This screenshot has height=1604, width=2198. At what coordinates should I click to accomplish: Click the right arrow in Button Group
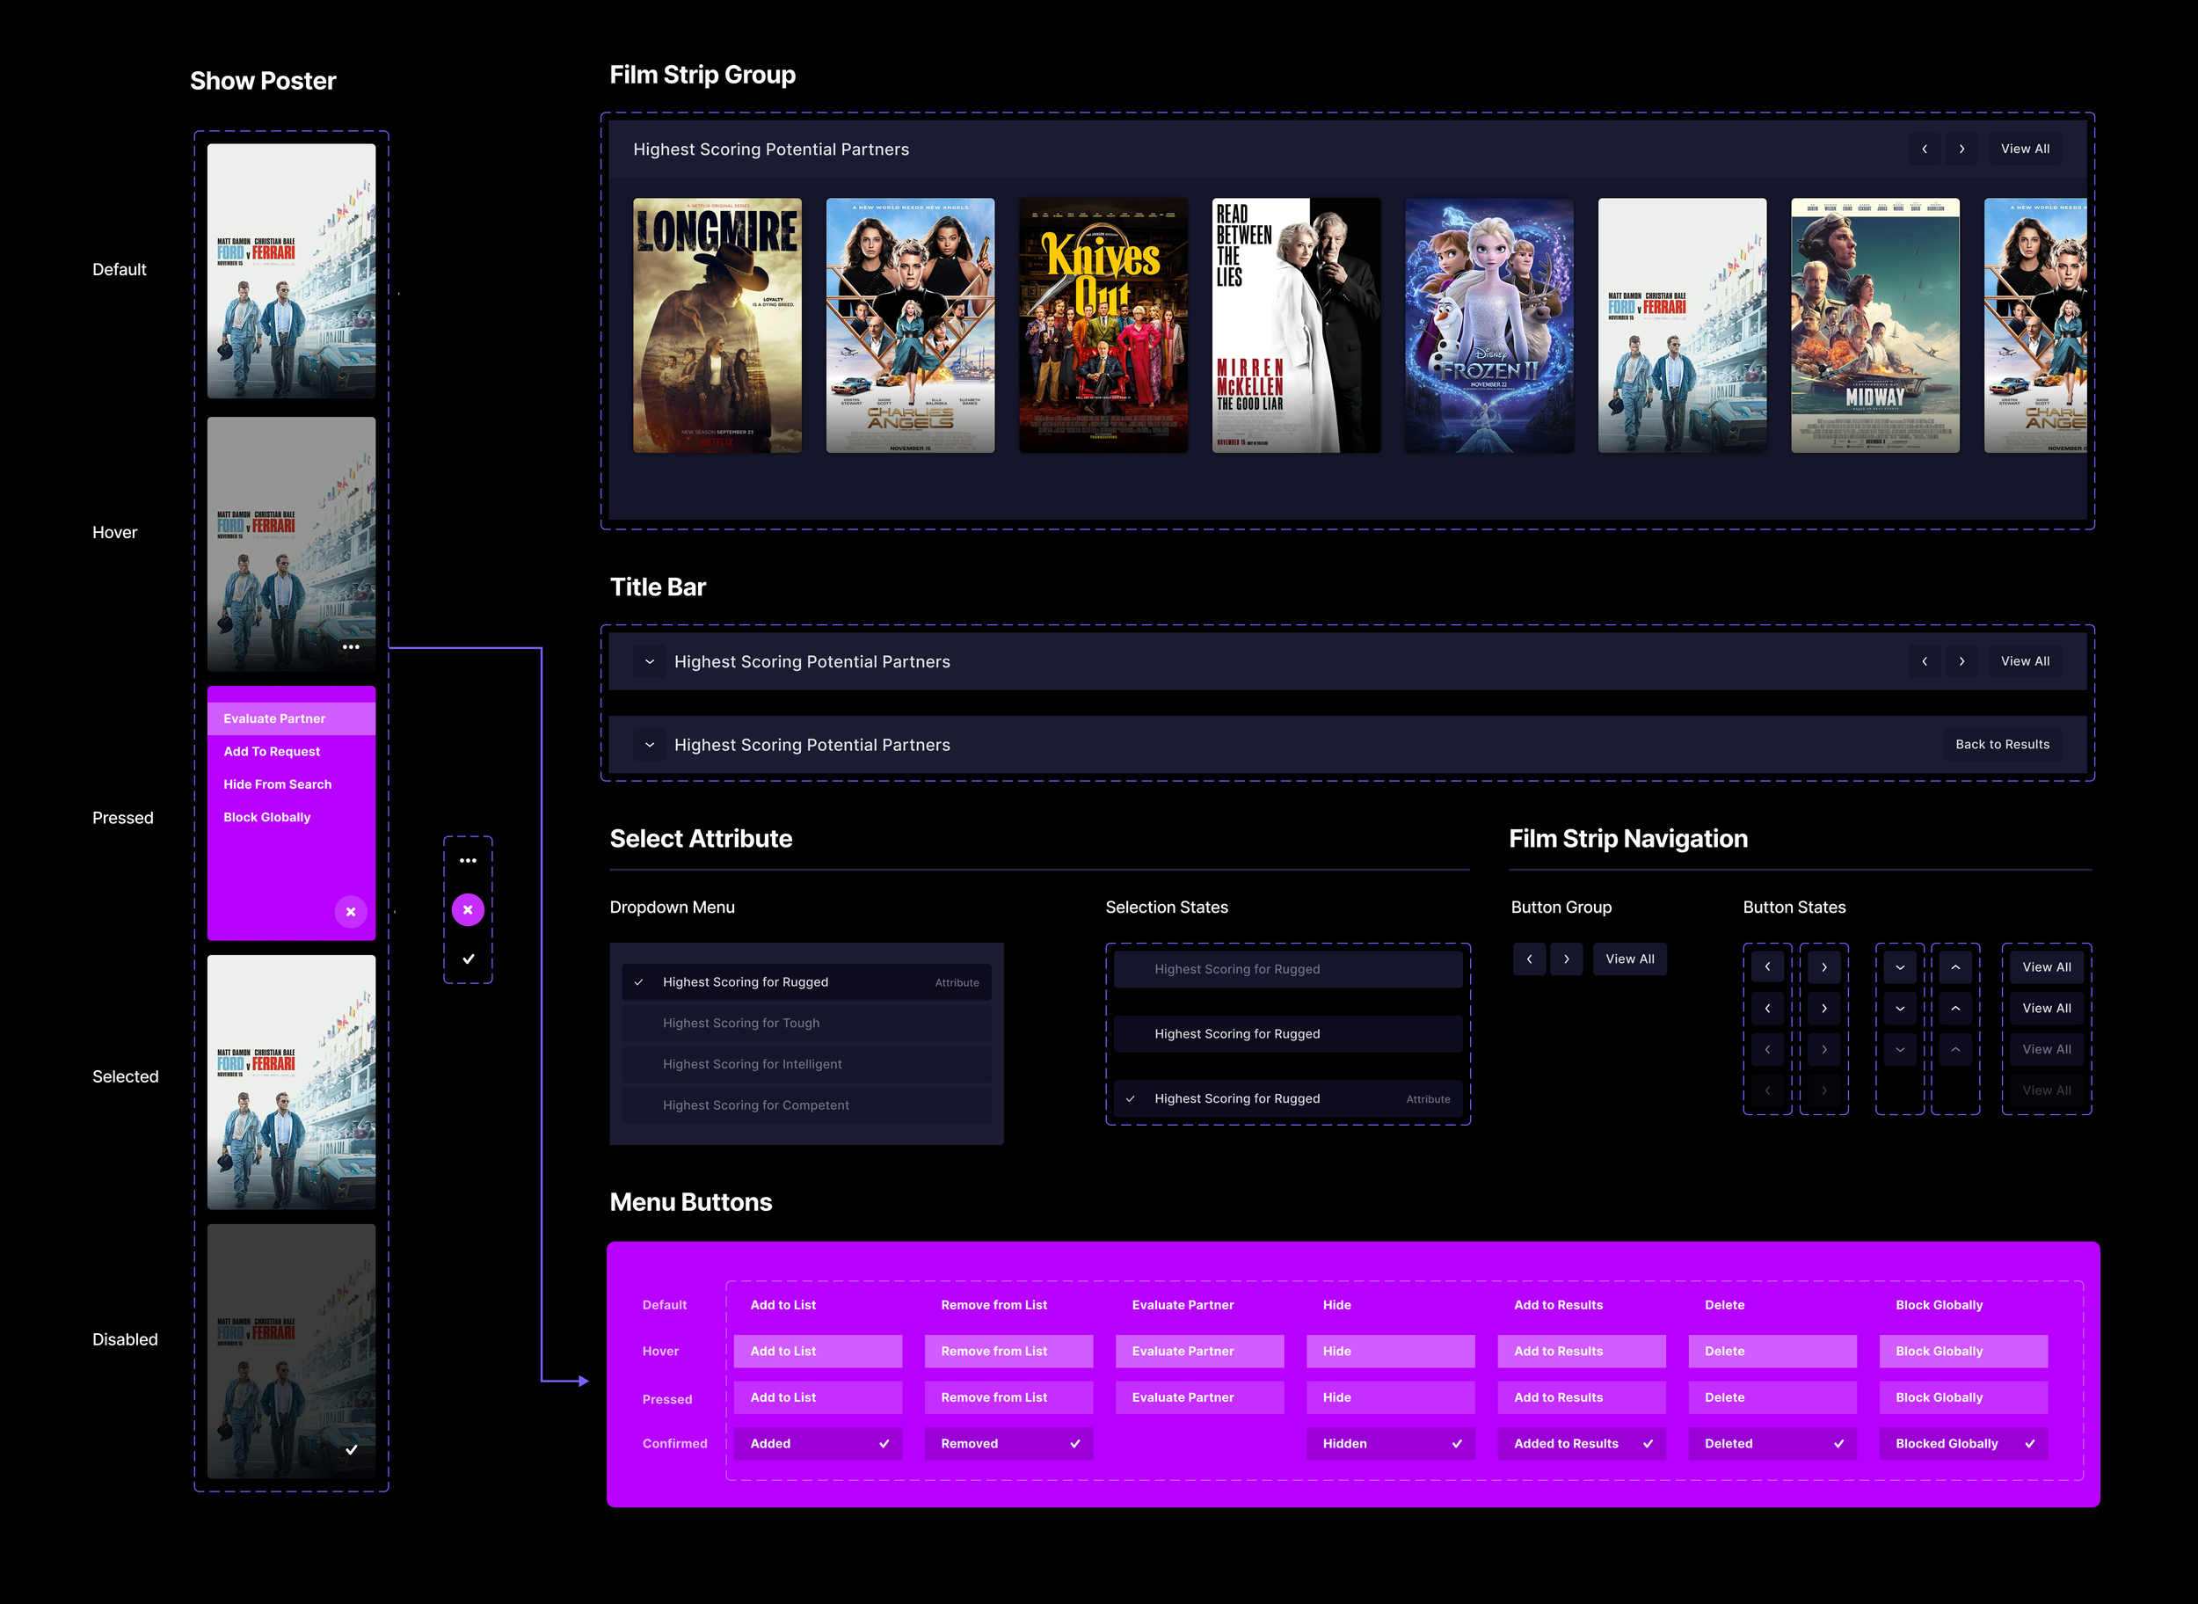1566,959
